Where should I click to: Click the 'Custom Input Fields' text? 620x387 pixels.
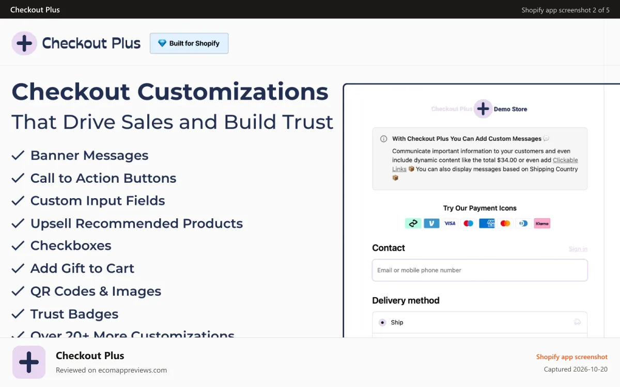tap(98, 201)
